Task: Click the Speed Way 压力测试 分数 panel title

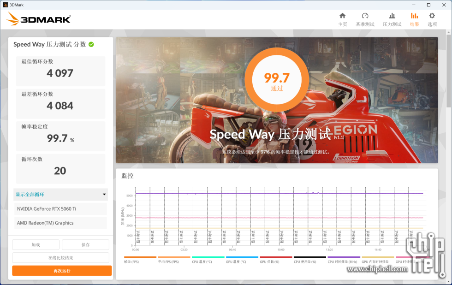Action: (50, 44)
